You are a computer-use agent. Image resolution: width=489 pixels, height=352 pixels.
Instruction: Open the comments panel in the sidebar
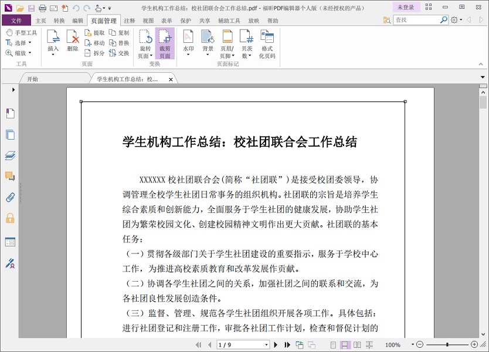pyautogui.click(x=10, y=176)
